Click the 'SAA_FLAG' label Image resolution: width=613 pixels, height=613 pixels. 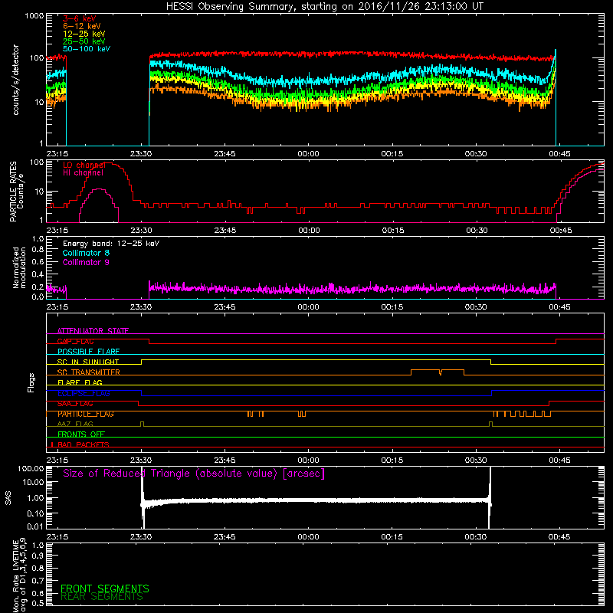coord(75,404)
